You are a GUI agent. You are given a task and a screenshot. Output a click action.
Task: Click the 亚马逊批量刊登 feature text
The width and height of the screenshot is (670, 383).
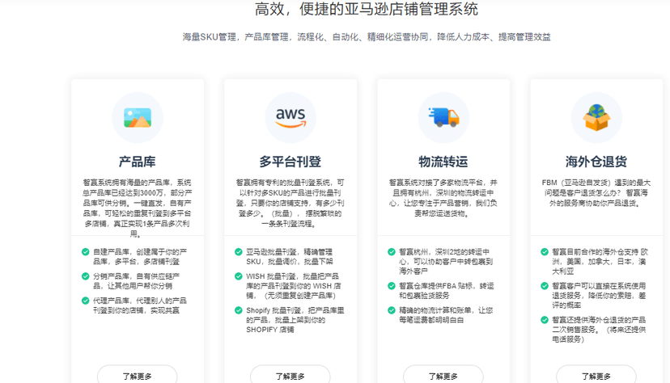pos(290,257)
